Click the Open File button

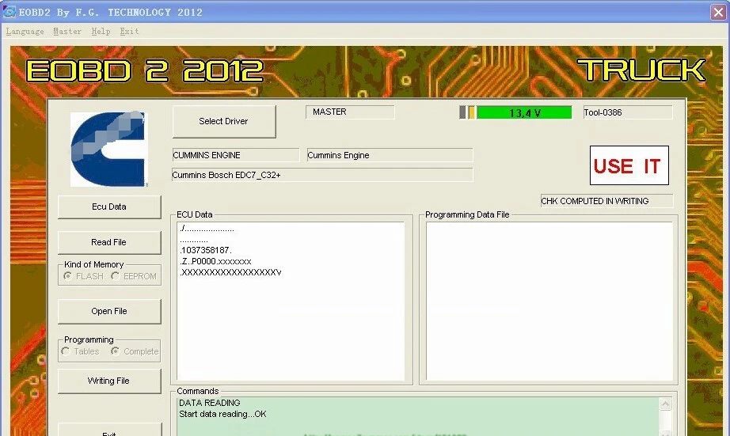pos(109,311)
